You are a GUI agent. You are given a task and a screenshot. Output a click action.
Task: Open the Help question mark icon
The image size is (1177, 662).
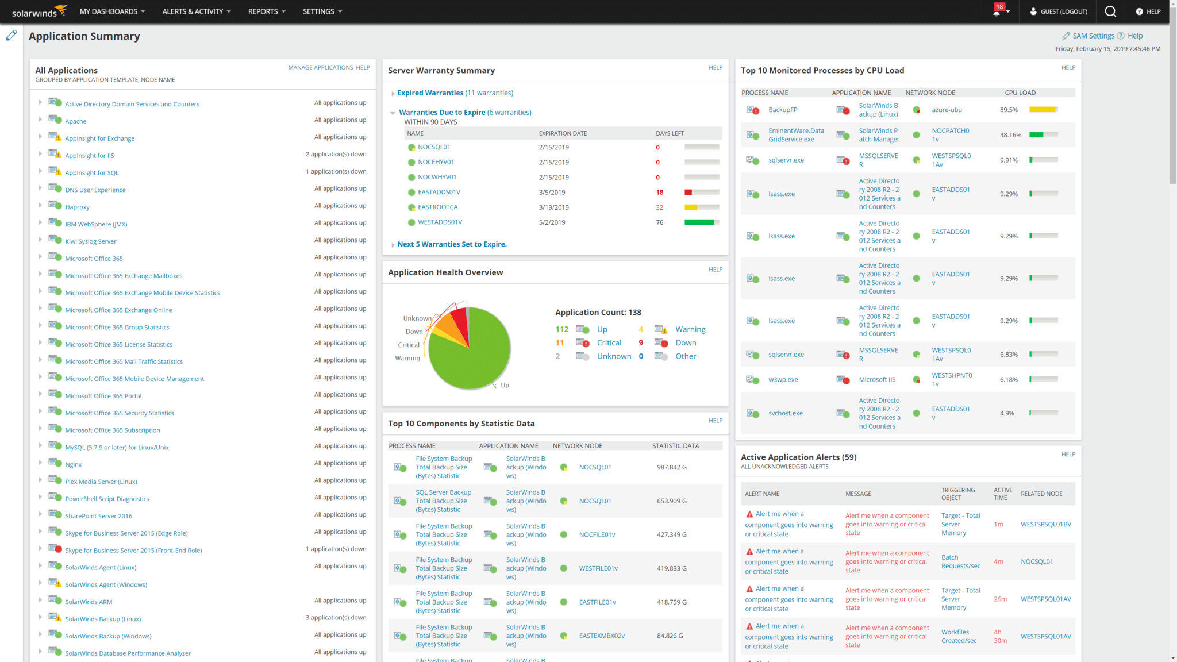(x=1140, y=11)
